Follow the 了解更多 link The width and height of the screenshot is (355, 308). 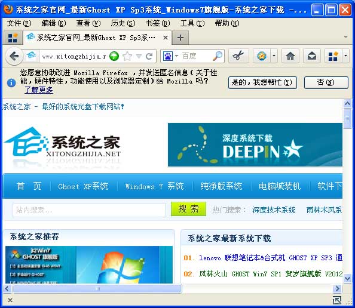point(39,90)
